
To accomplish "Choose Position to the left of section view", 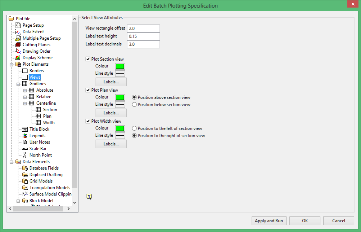I will 134,128.
